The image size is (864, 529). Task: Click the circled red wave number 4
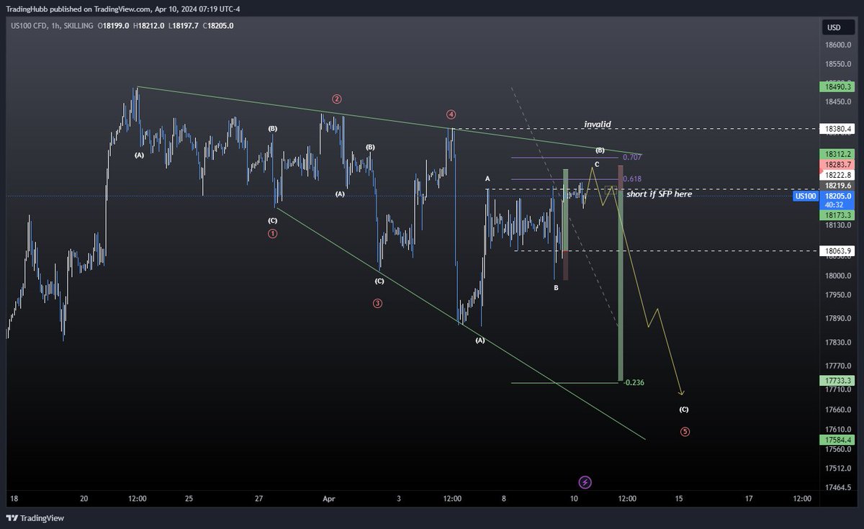[451, 114]
